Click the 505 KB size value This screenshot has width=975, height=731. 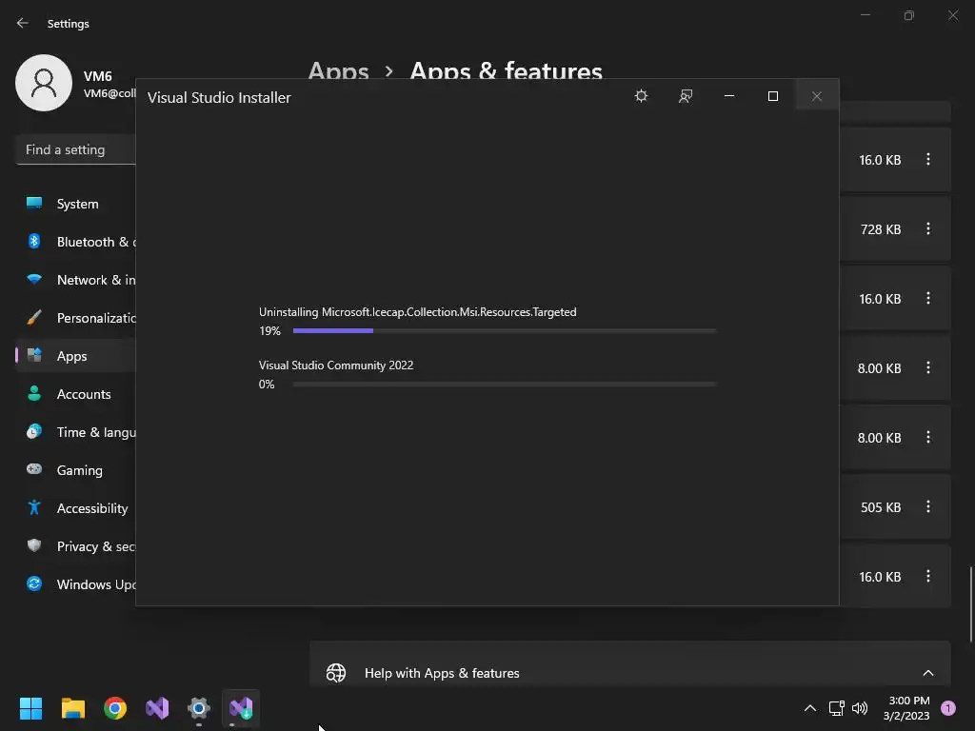click(881, 507)
